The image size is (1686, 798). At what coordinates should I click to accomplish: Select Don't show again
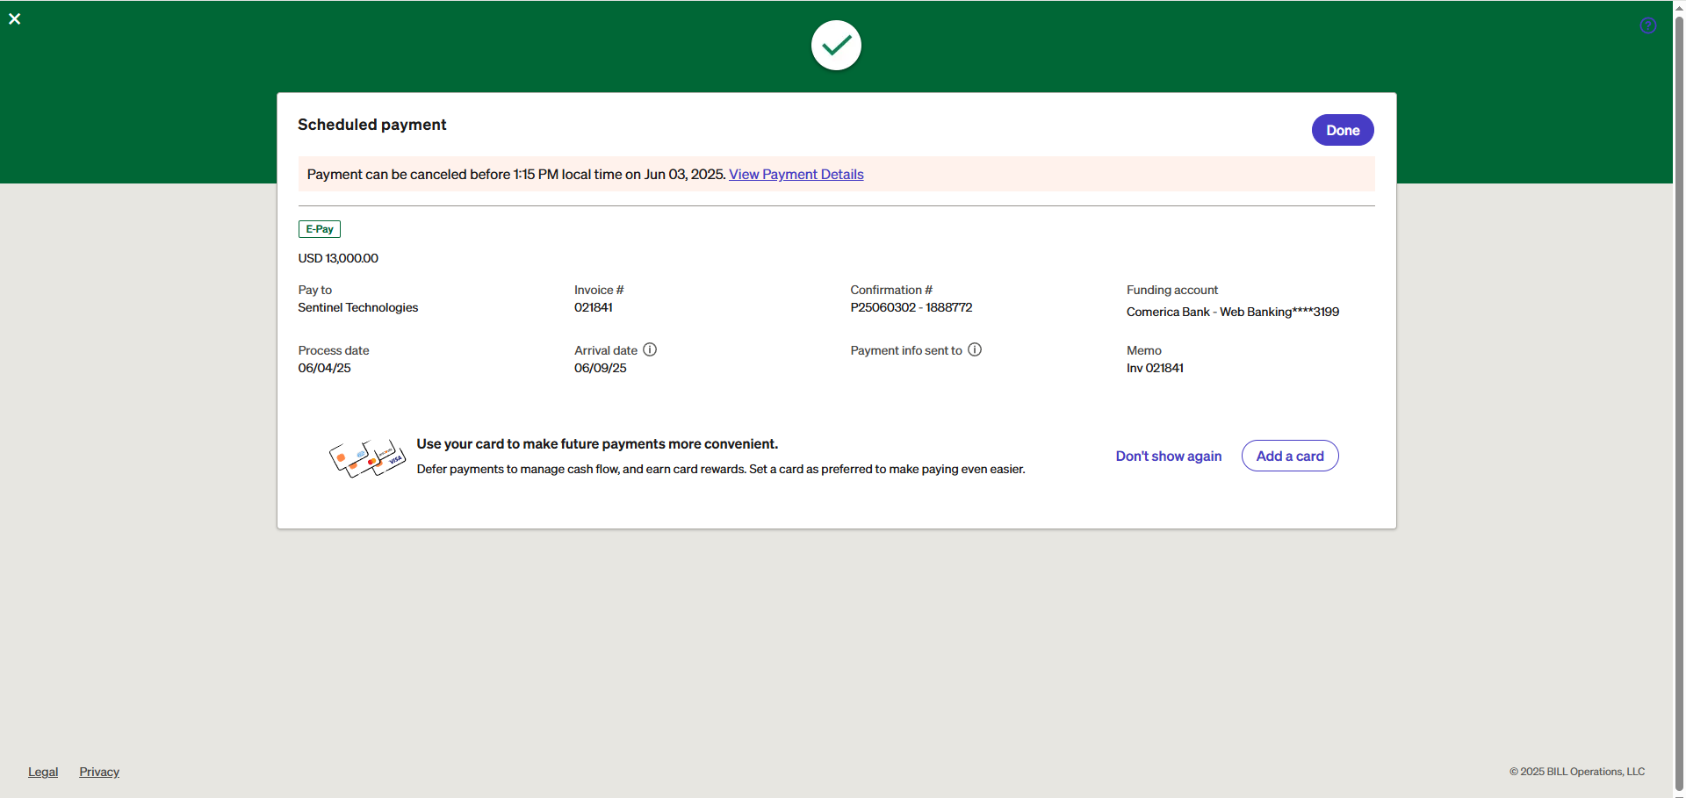pos(1168,457)
